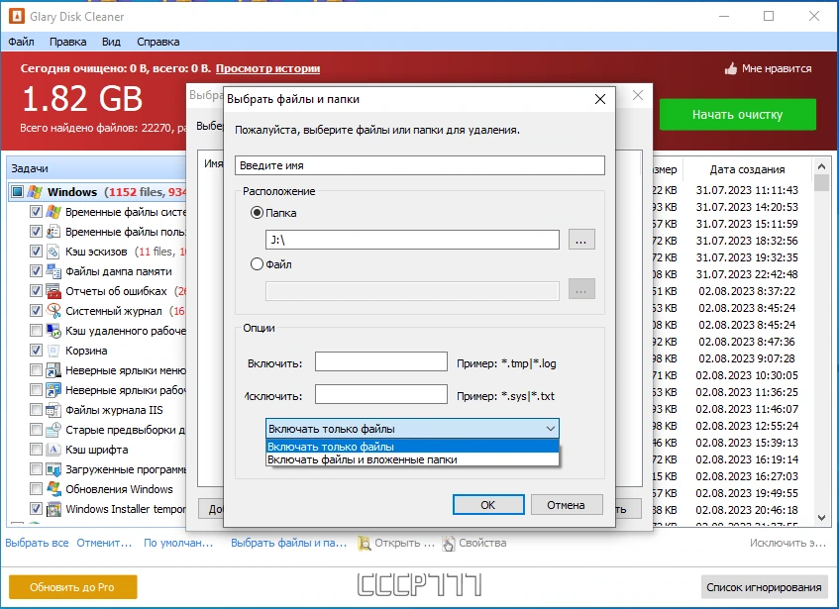Open the Список игнорирования button
The height and width of the screenshot is (609, 839).
(764, 587)
